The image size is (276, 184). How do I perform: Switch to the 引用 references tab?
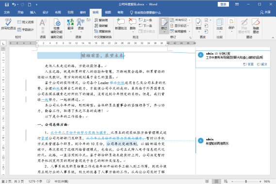point(70,12)
